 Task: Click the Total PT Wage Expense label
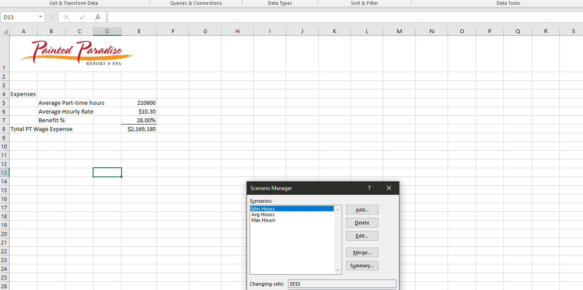(x=42, y=129)
